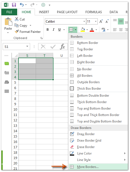This screenshot has width=130, height=172.
Task: Click the Save icon in quick access toolbar
Action: pos(14,5)
